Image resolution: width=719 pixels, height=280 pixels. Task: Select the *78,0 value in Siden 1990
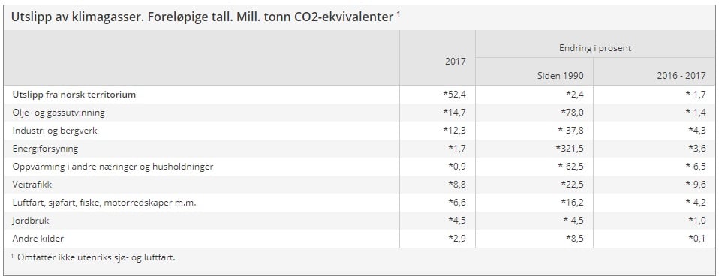572,113
